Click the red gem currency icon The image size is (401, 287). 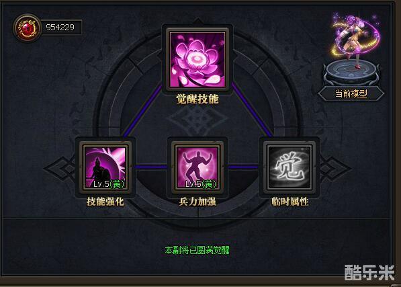tap(28, 28)
